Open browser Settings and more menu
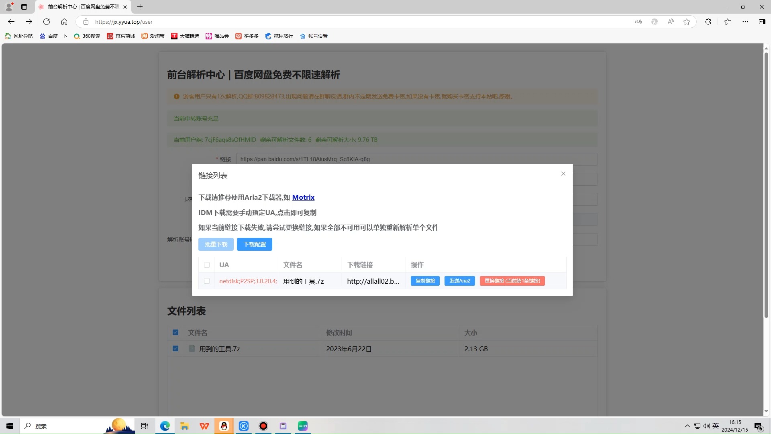The height and width of the screenshot is (434, 771). click(745, 22)
